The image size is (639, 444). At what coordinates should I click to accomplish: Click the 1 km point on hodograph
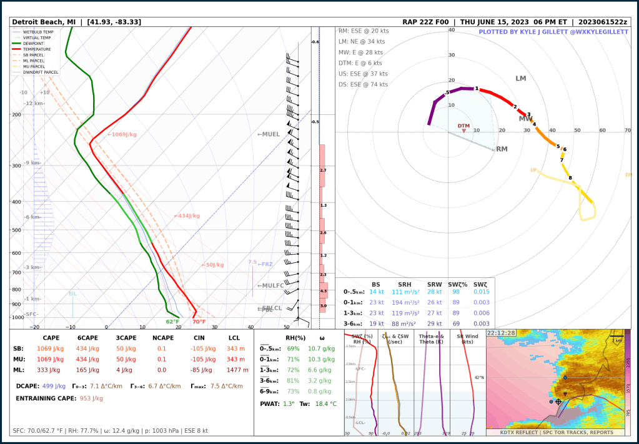tap(477, 89)
